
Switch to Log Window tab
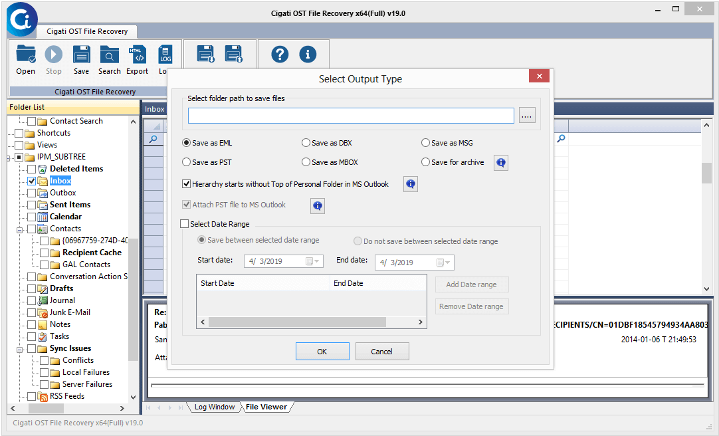[x=214, y=407]
